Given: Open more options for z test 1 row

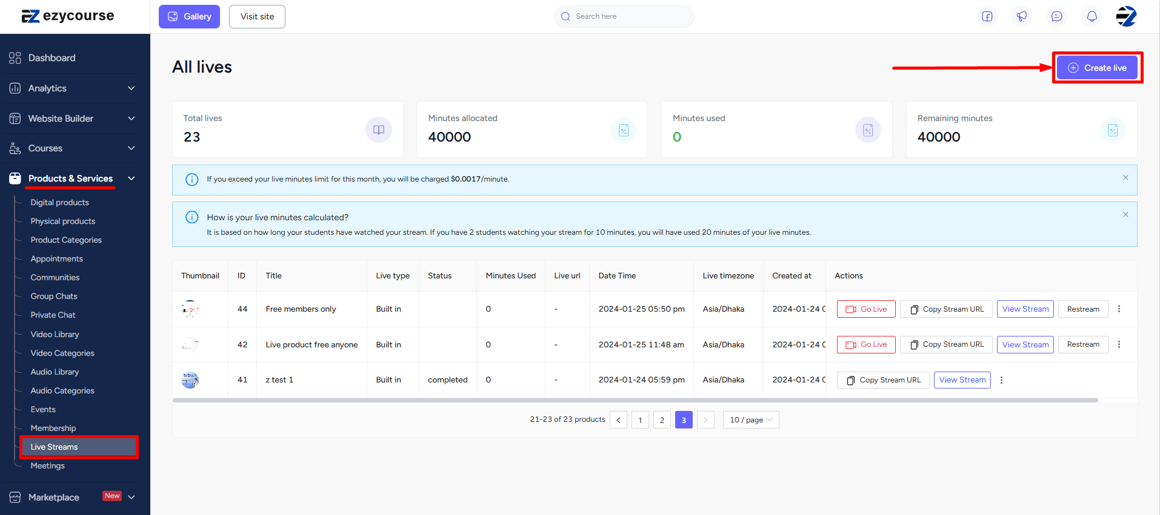Looking at the screenshot, I should (x=1001, y=380).
